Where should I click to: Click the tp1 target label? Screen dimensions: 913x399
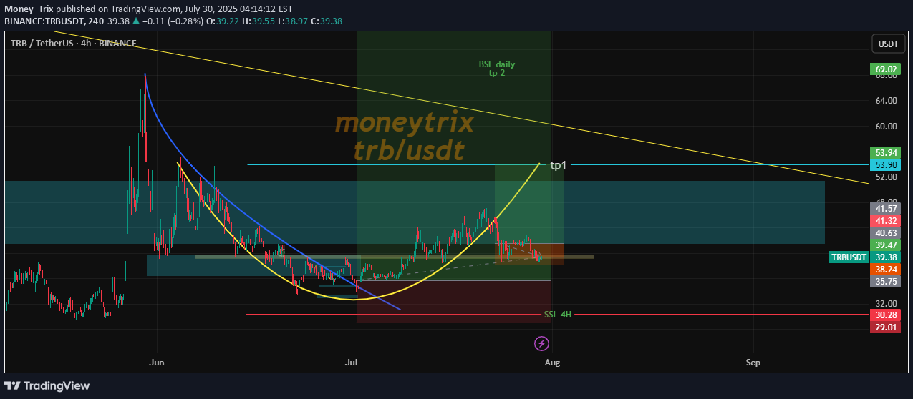[559, 165]
